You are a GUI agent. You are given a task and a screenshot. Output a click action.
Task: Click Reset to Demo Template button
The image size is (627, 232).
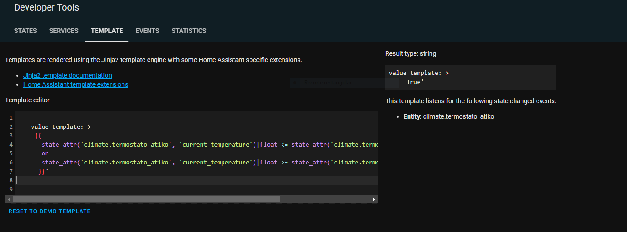coord(49,211)
